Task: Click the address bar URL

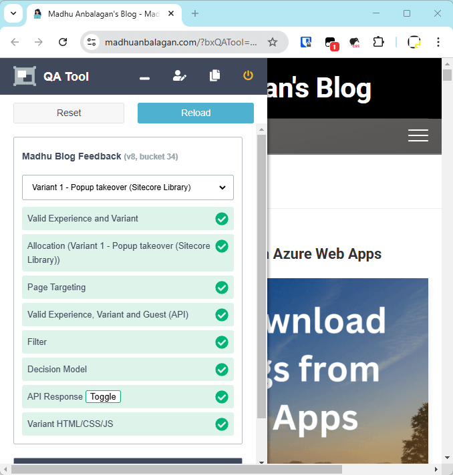Action: pyautogui.click(x=181, y=42)
